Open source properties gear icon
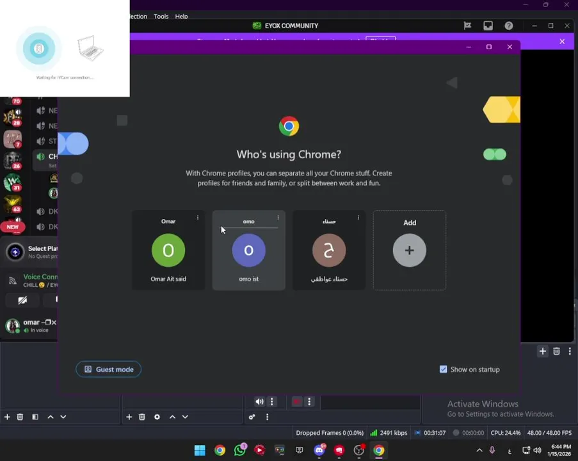The height and width of the screenshot is (461, 578). [x=157, y=417]
